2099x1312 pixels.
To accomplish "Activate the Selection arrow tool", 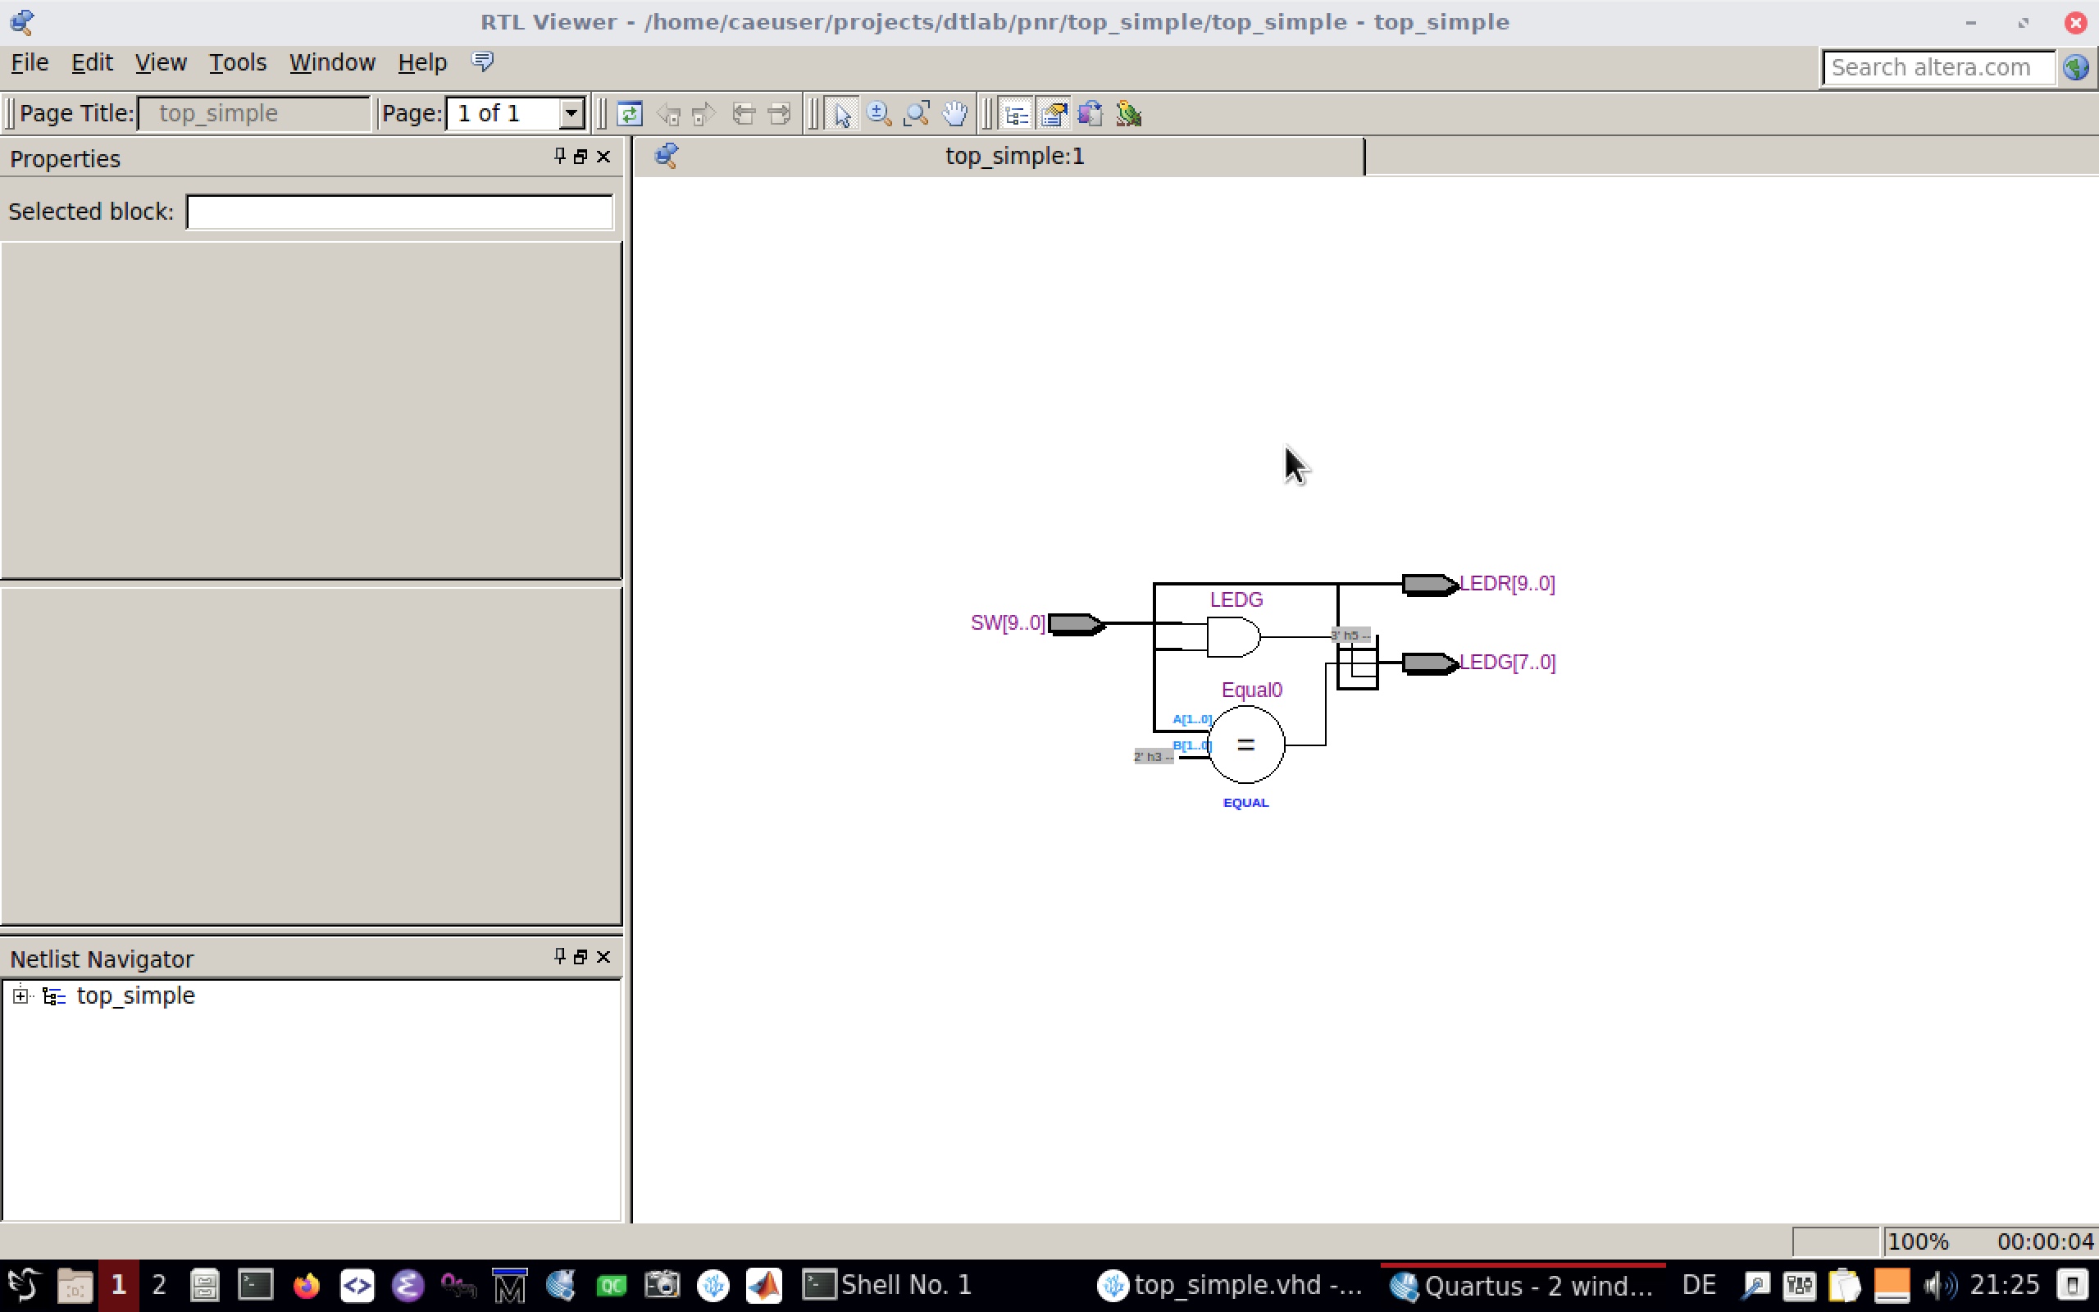I will click(841, 114).
